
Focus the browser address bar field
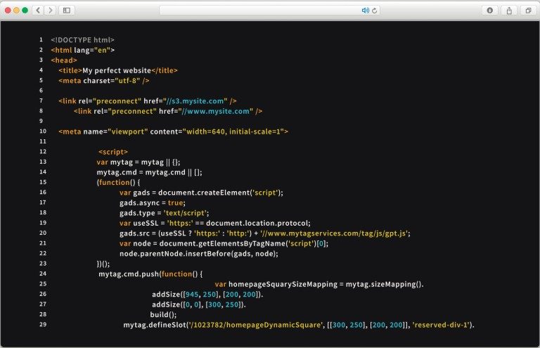(x=269, y=11)
